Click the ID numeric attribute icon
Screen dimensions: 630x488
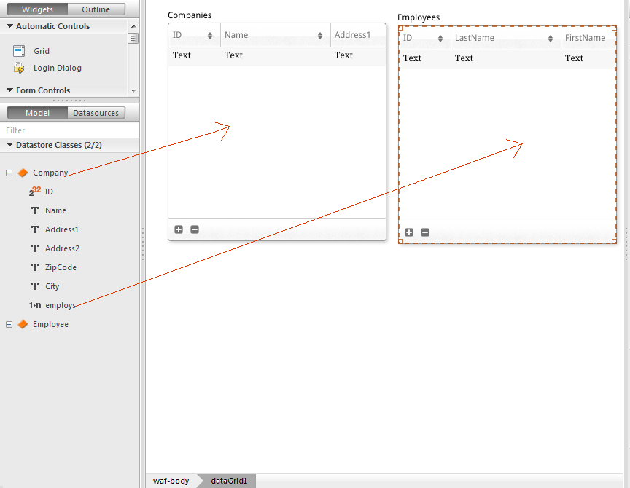tap(35, 192)
